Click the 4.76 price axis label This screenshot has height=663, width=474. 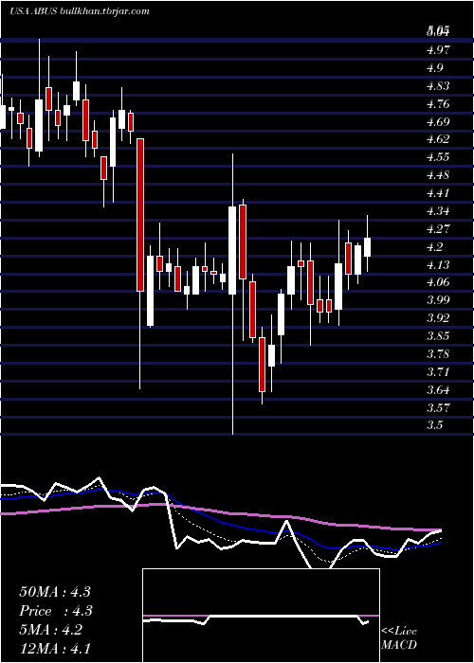coord(438,104)
